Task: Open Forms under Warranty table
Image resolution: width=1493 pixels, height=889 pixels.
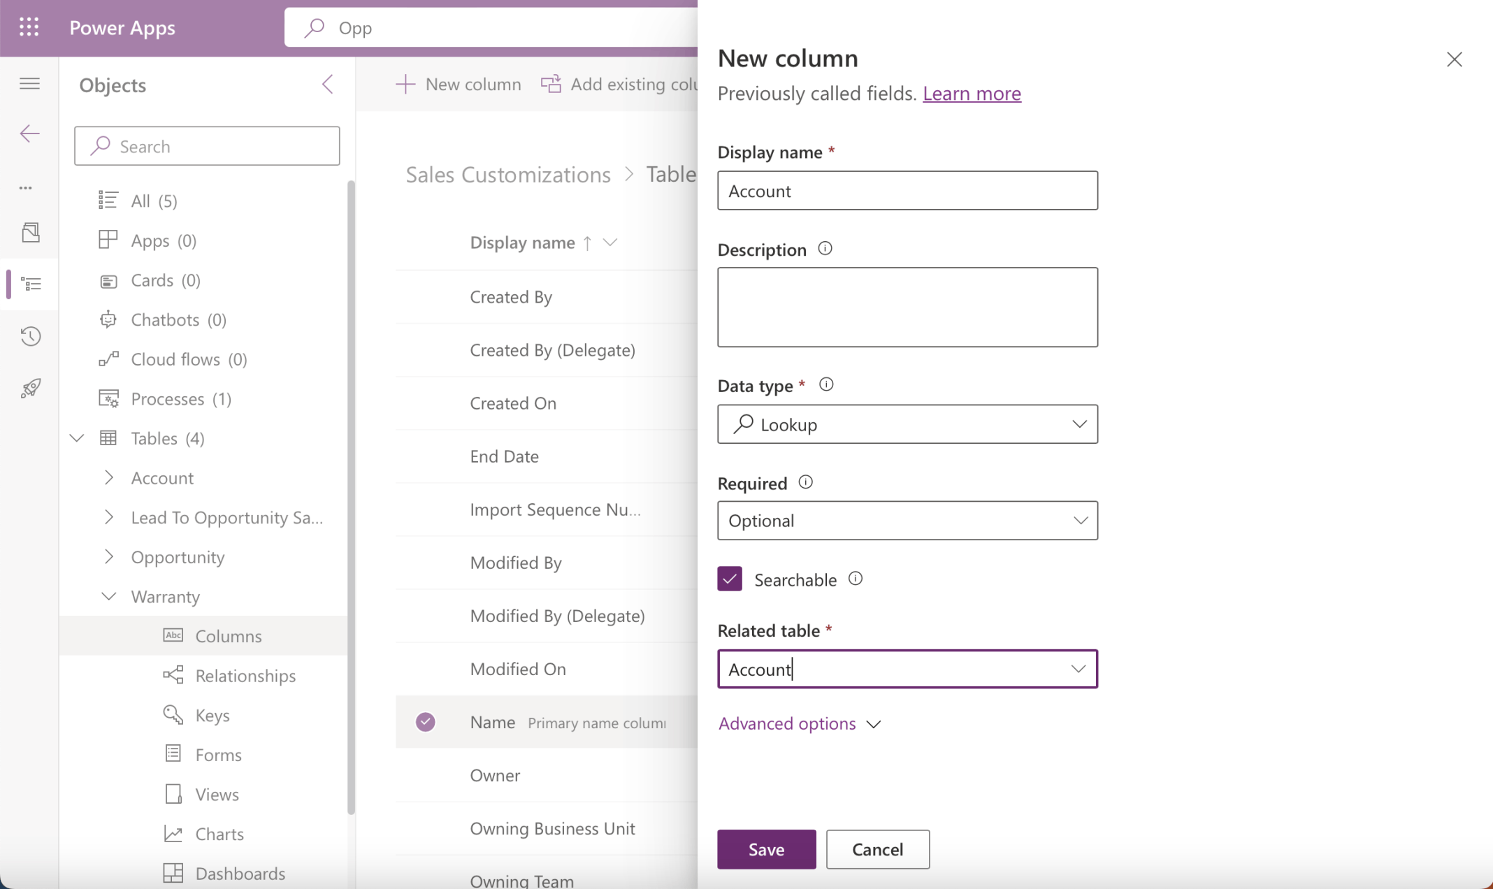Action: coord(218,755)
